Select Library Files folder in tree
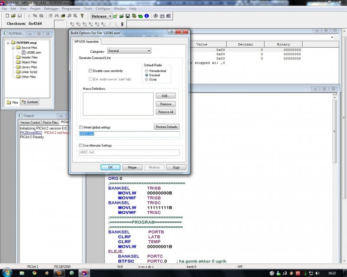The height and width of the screenshot is (277, 347). (29, 67)
